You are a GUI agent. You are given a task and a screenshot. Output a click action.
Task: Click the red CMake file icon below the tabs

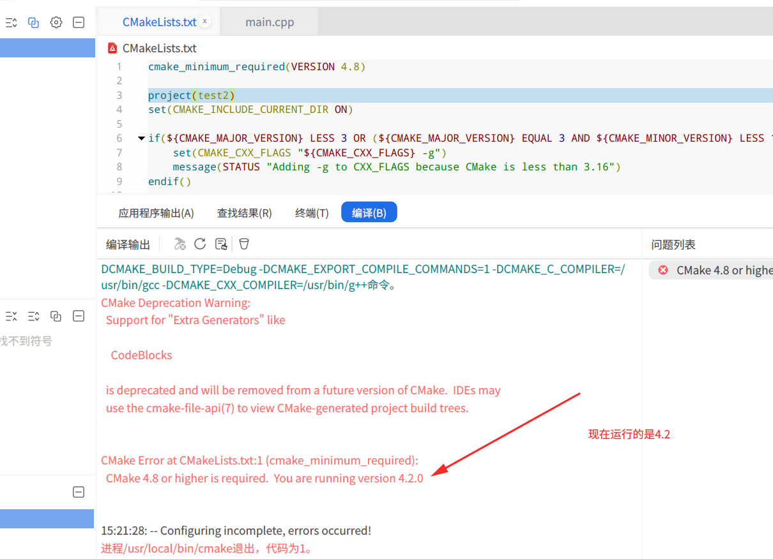click(113, 48)
